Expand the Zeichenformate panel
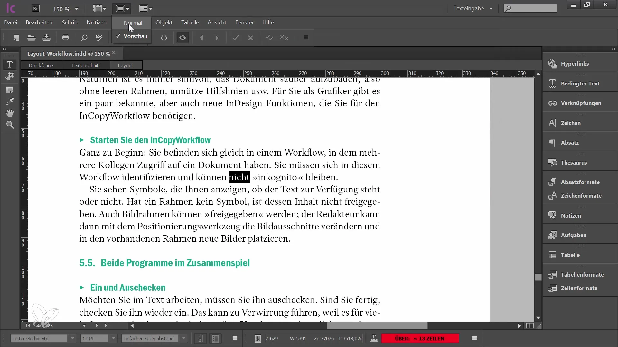The height and width of the screenshot is (347, 618). (x=582, y=195)
